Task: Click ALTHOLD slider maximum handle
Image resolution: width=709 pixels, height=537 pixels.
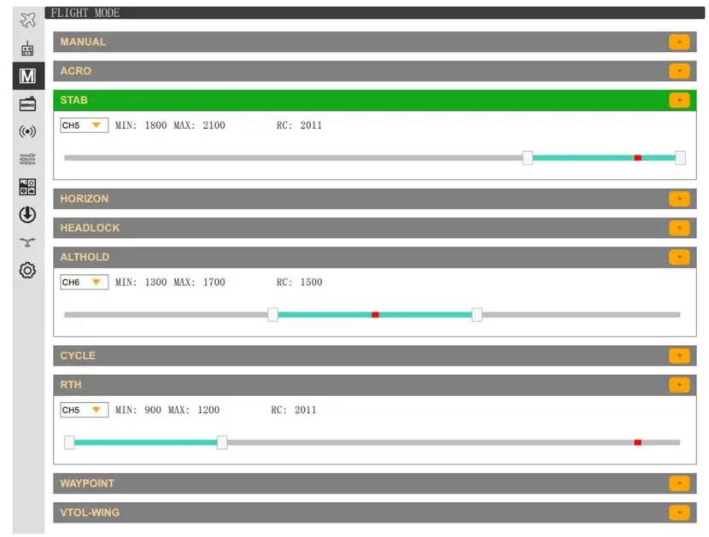Action: pyautogui.click(x=477, y=315)
